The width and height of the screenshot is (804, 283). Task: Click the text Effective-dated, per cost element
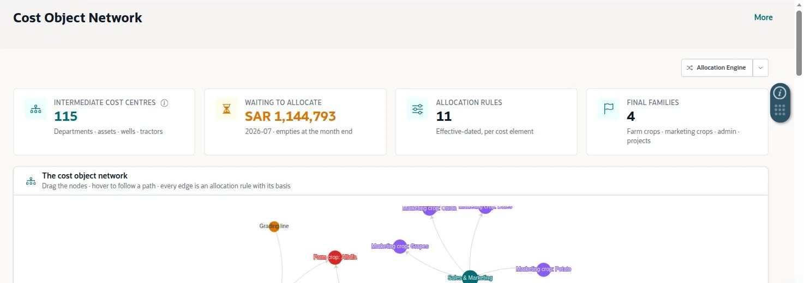484,131
